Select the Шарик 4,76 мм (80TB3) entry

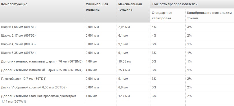coord(18,44)
